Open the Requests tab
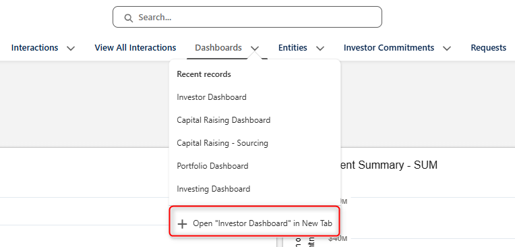Image resolution: width=515 pixels, height=247 pixels. [489, 48]
